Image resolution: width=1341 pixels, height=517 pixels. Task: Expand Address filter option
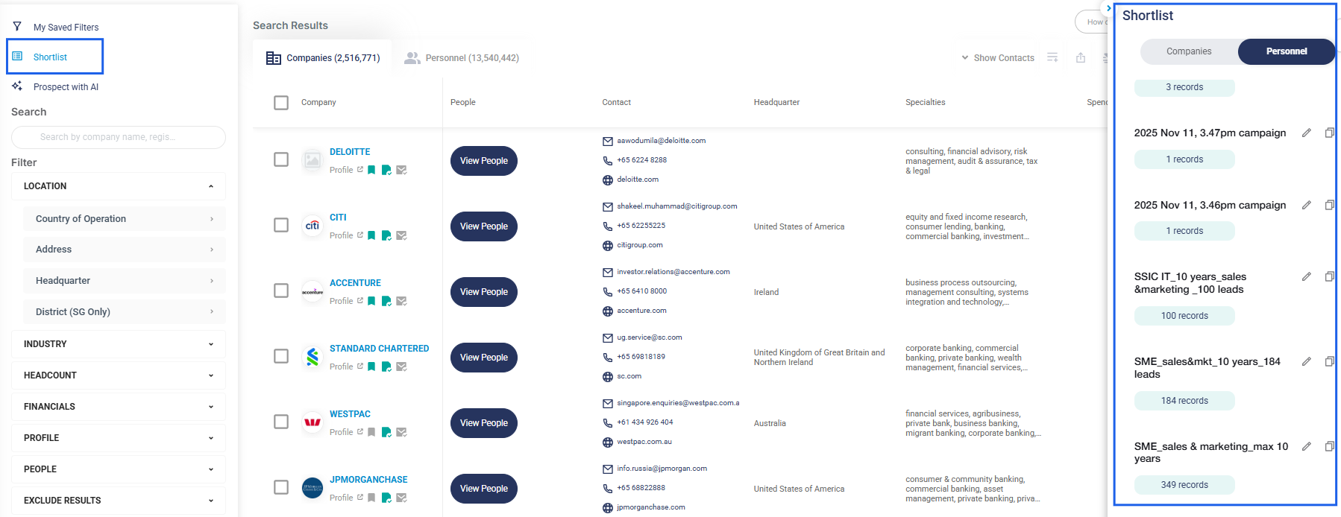[124, 250]
